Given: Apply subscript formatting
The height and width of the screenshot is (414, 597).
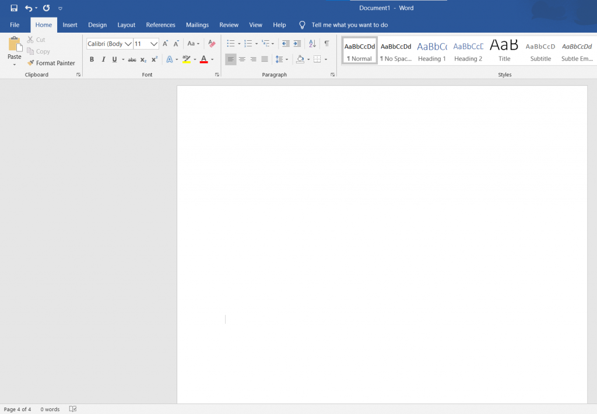Looking at the screenshot, I should pyautogui.click(x=143, y=59).
